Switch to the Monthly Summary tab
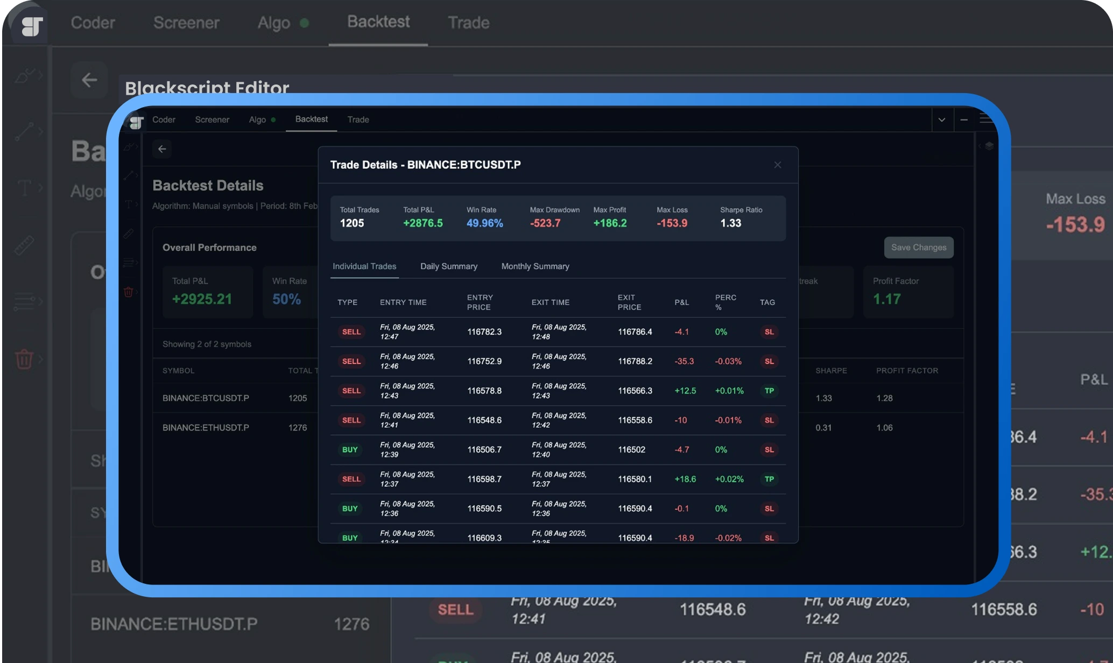The width and height of the screenshot is (1113, 663). click(x=535, y=266)
